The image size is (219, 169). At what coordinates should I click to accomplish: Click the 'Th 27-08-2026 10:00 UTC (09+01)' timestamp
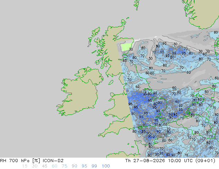pos(170,161)
